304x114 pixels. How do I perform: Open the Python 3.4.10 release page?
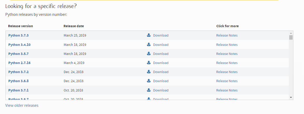(x=19, y=45)
